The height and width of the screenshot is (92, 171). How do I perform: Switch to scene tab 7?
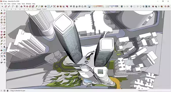(33, 9)
